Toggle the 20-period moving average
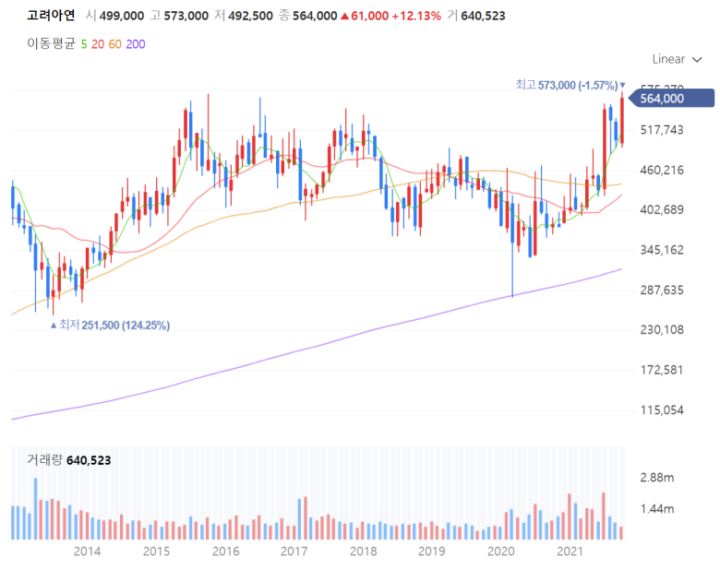Image resolution: width=720 pixels, height=581 pixels. pos(98,44)
